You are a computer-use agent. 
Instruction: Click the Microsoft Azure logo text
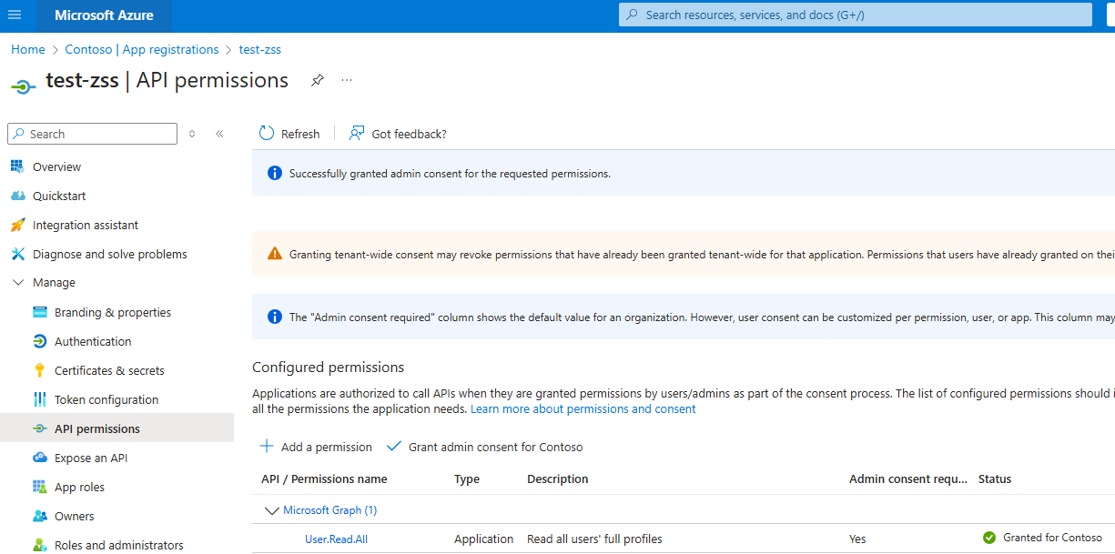pyautogui.click(x=104, y=15)
